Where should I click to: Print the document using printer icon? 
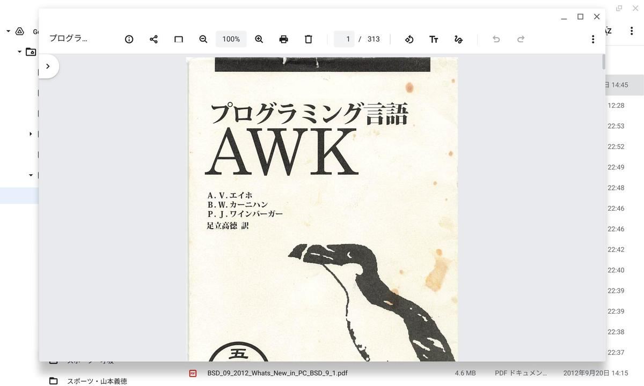point(284,39)
